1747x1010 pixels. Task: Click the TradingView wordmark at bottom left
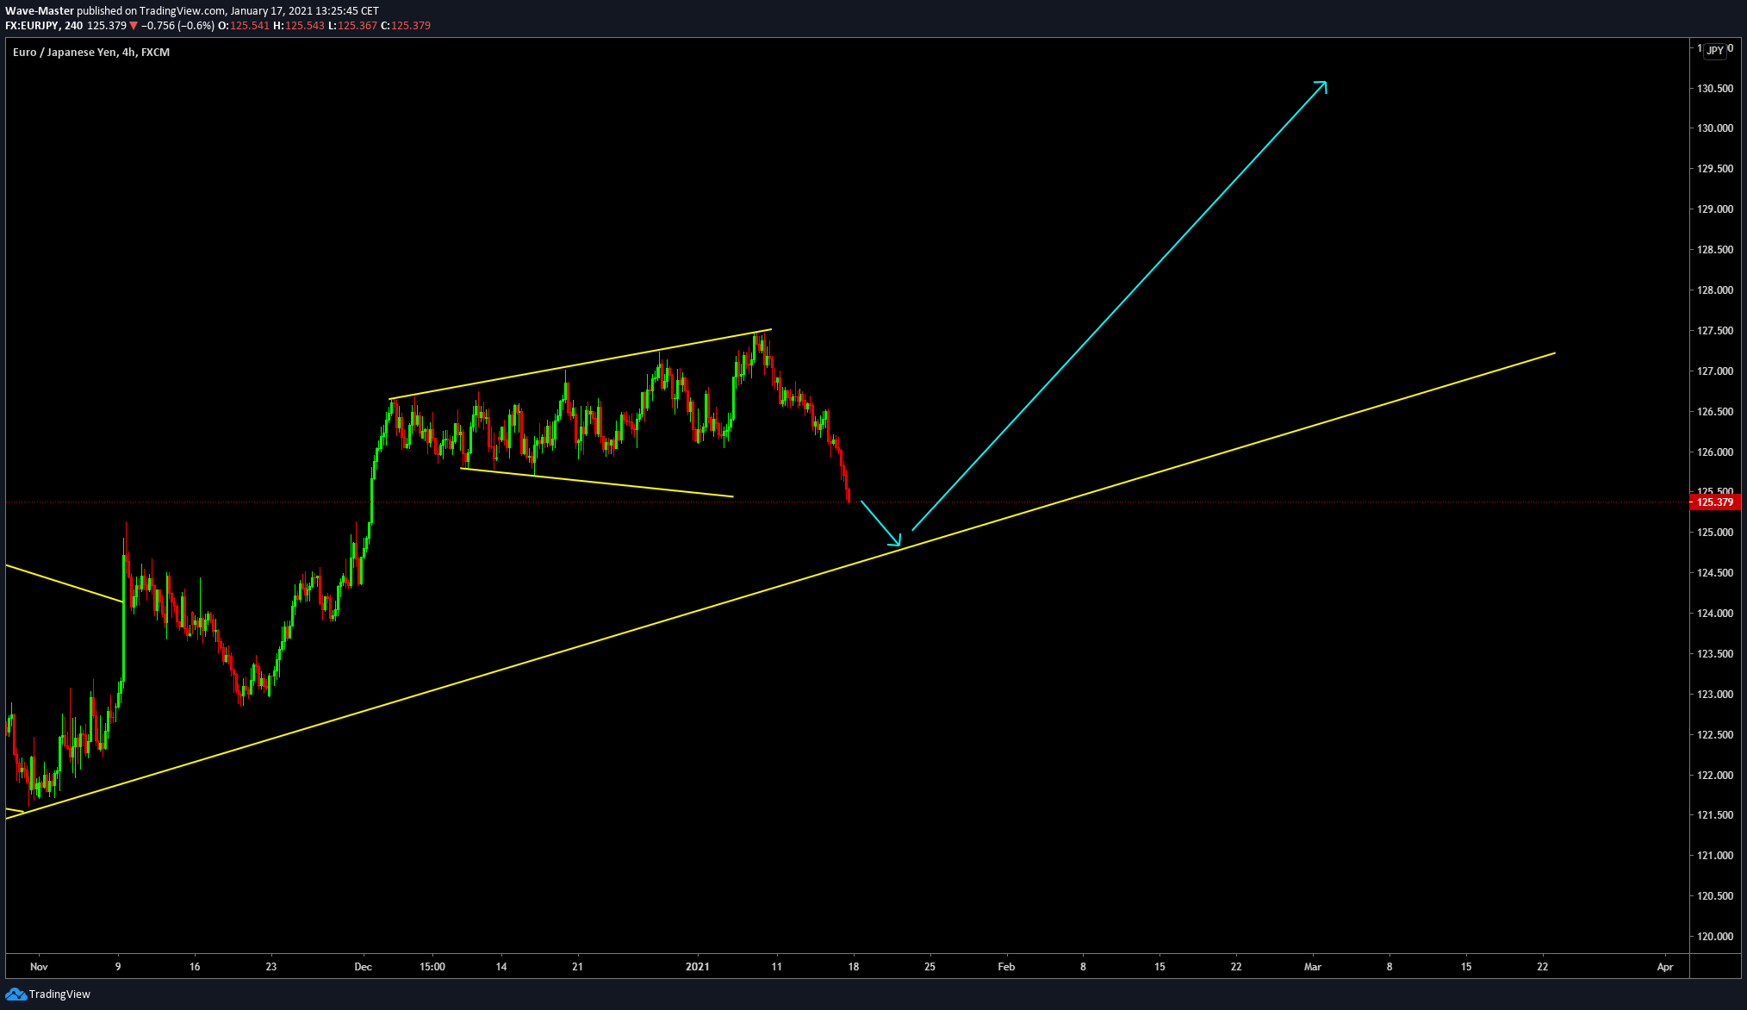pyautogui.click(x=59, y=994)
